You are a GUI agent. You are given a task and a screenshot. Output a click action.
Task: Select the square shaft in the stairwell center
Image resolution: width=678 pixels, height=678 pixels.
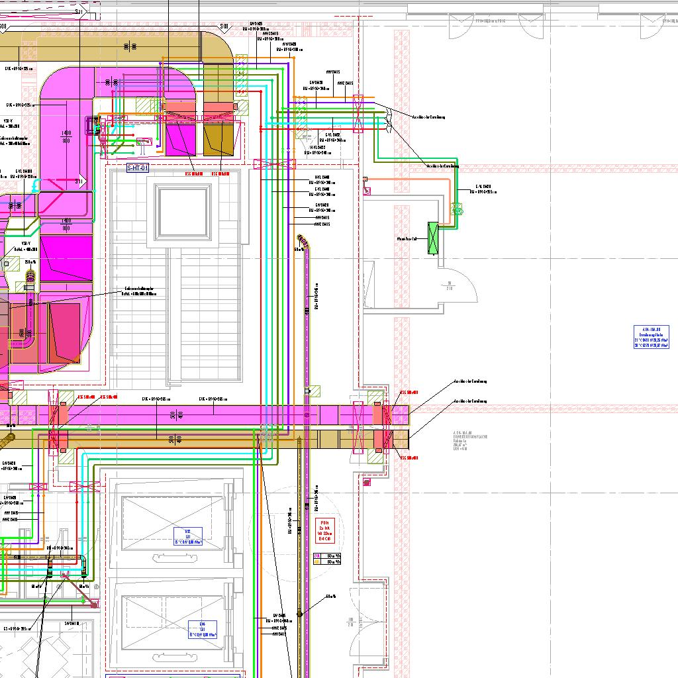(x=183, y=211)
